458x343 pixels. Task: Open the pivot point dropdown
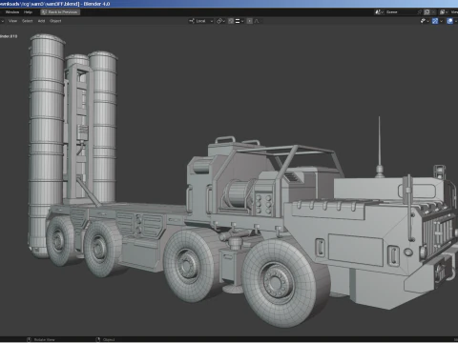(220, 21)
